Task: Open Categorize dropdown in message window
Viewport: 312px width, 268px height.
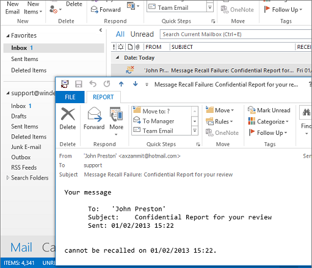Action: (x=268, y=121)
